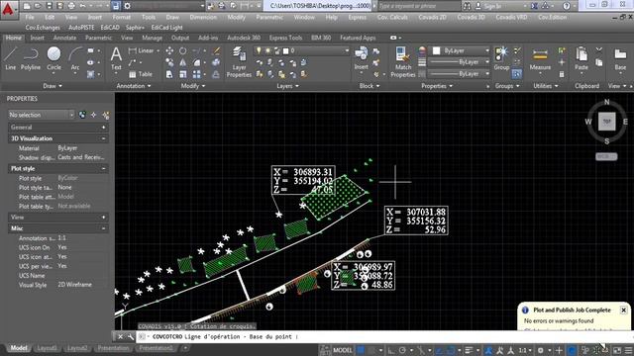Toggle layer lock icon in layer dropdown

(x=277, y=50)
